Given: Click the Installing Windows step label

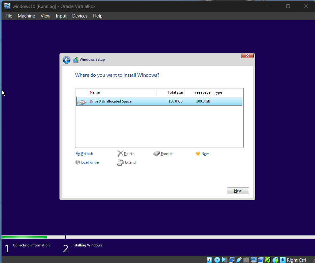Looking at the screenshot, I should (x=87, y=245).
